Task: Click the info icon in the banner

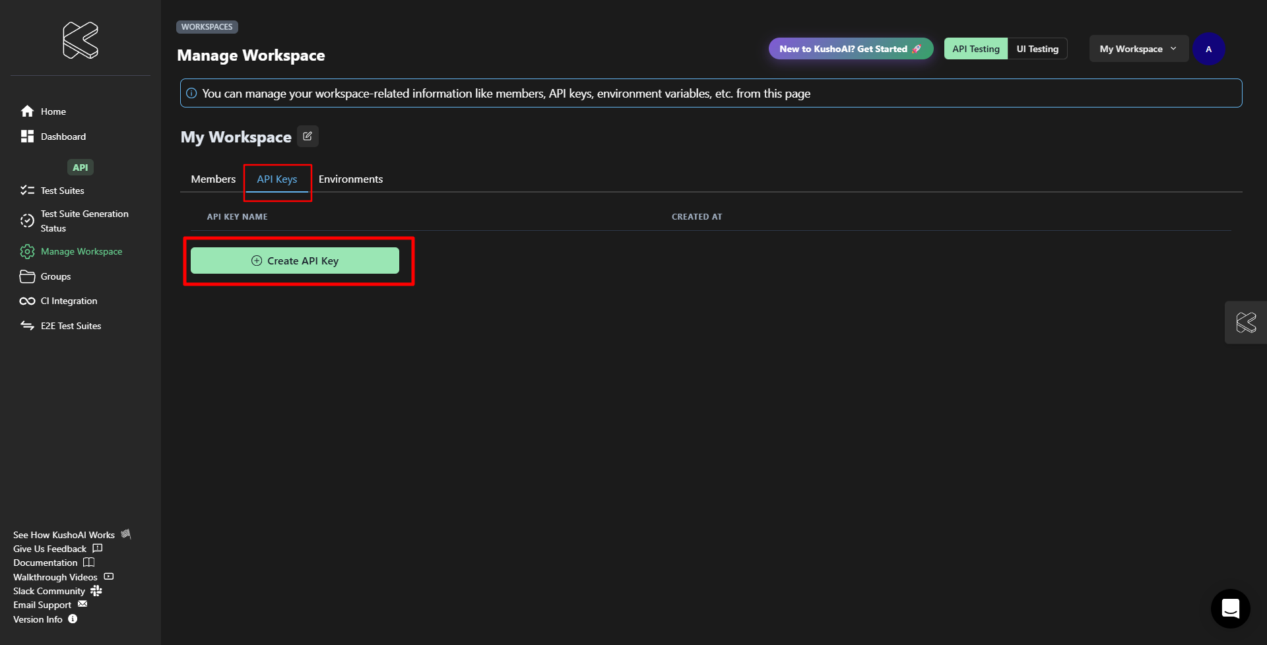Action: point(191,93)
